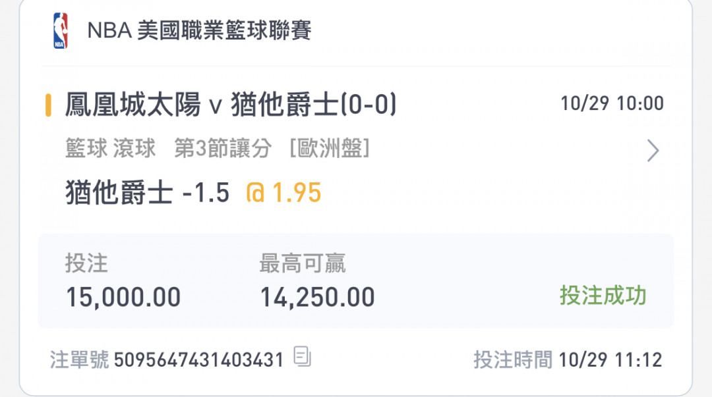Click the 第3節讓分 market label
The image size is (712, 397).
coord(223,148)
